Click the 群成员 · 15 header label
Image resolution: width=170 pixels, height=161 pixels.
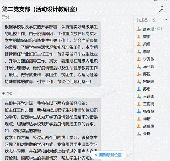pos(146,20)
